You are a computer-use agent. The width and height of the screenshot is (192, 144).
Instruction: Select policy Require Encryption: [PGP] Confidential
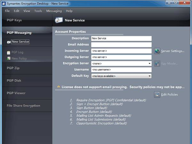(x=111, y=100)
